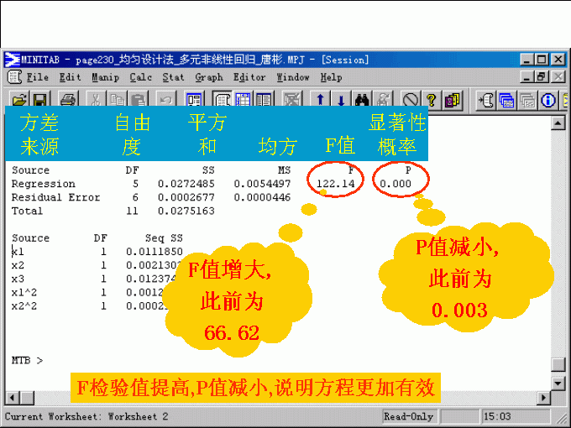Jump to previous command with up arrow
Screen dimensions: 571x428
click(320, 99)
